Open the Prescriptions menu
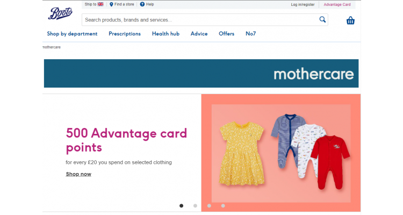 (x=125, y=34)
